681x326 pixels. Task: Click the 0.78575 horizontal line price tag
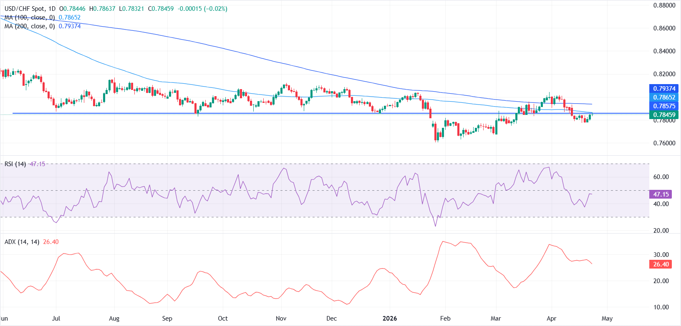tap(664, 106)
